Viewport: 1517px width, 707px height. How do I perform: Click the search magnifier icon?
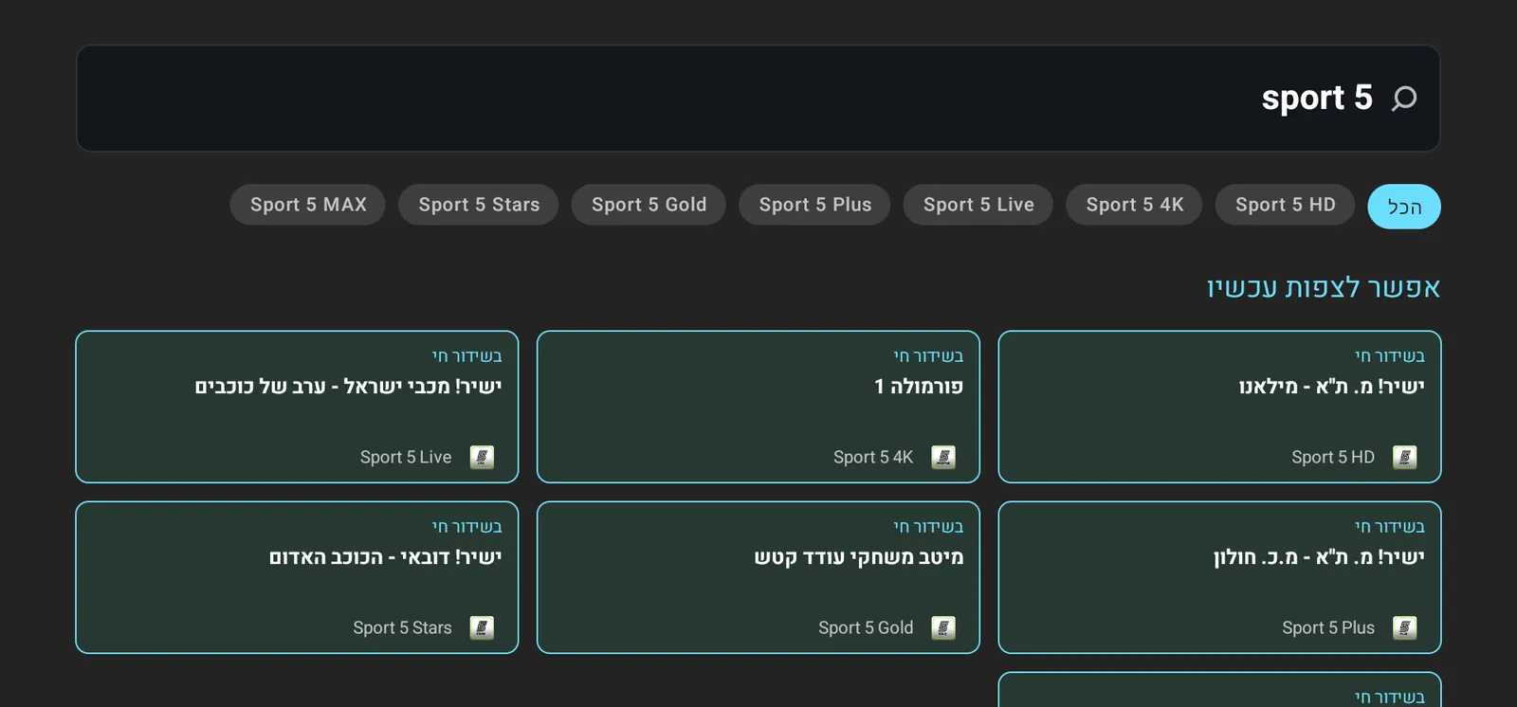tap(1404, 99)
